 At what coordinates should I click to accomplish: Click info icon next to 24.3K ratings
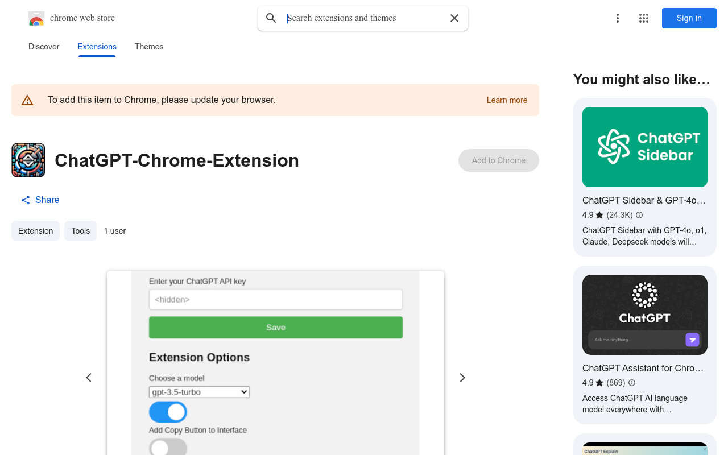tap(639, 215)
